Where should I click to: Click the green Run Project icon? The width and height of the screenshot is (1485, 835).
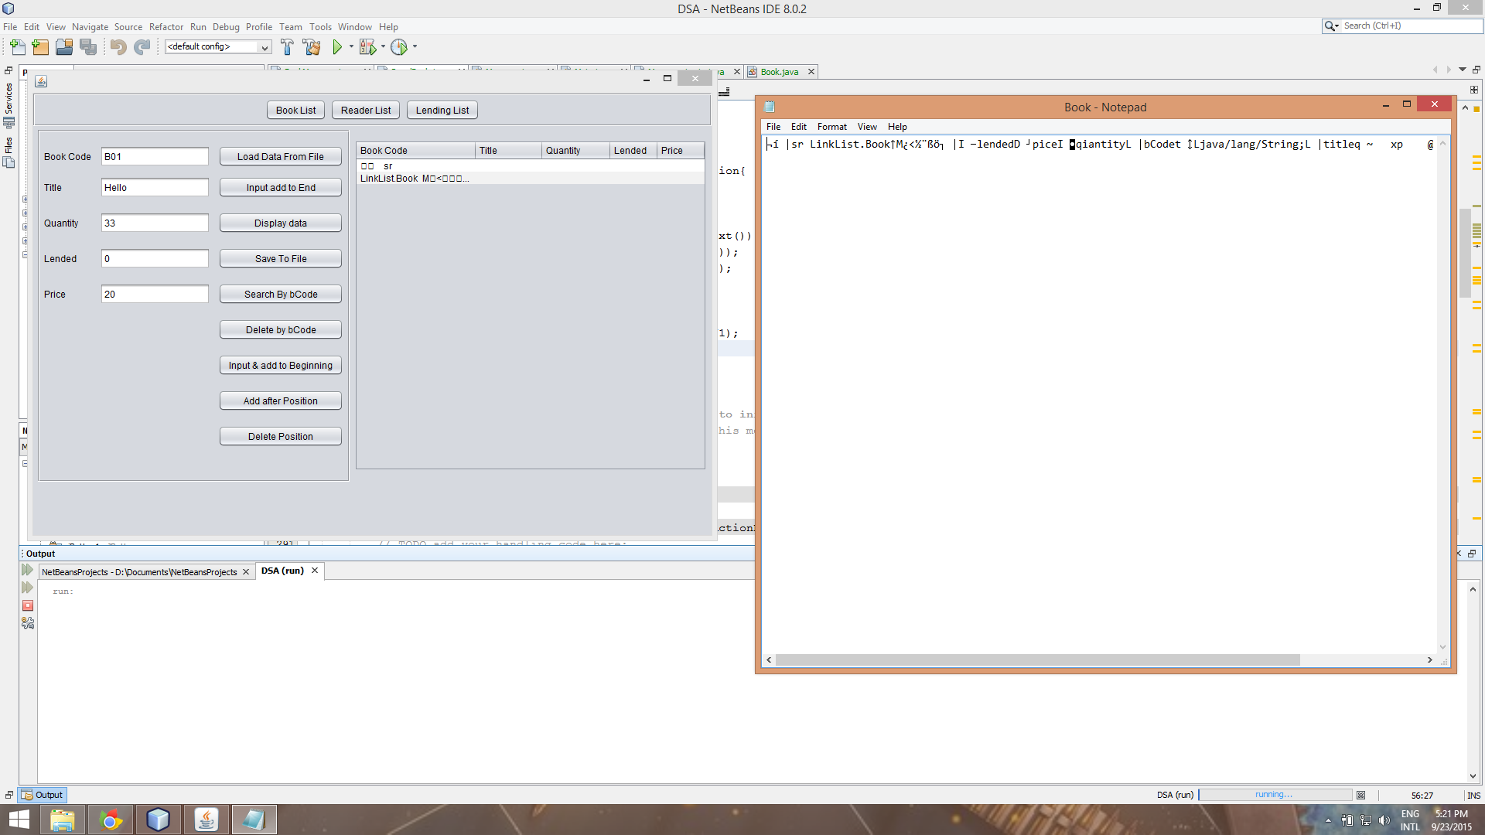[337, 47]
